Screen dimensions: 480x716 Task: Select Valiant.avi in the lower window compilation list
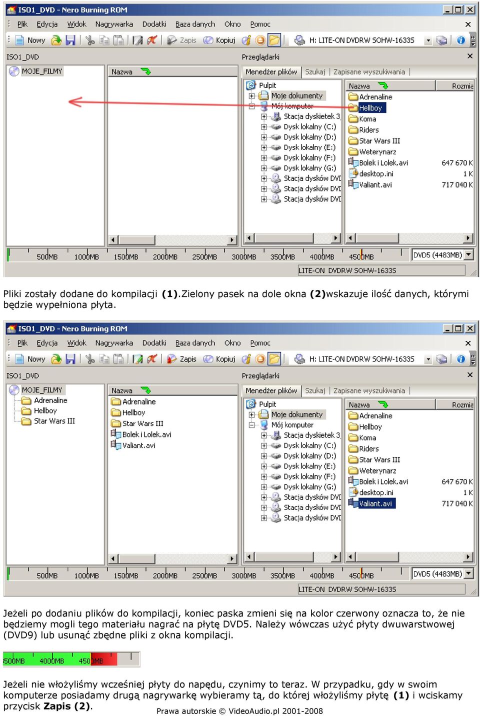coord(133,445)
